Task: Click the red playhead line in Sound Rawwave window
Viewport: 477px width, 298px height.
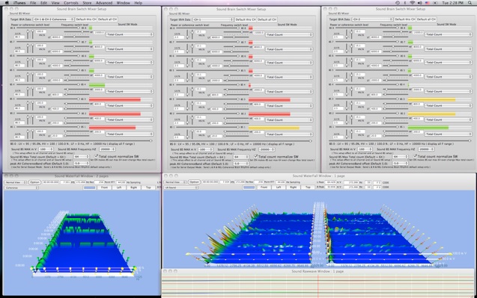Action: point(318,285)
